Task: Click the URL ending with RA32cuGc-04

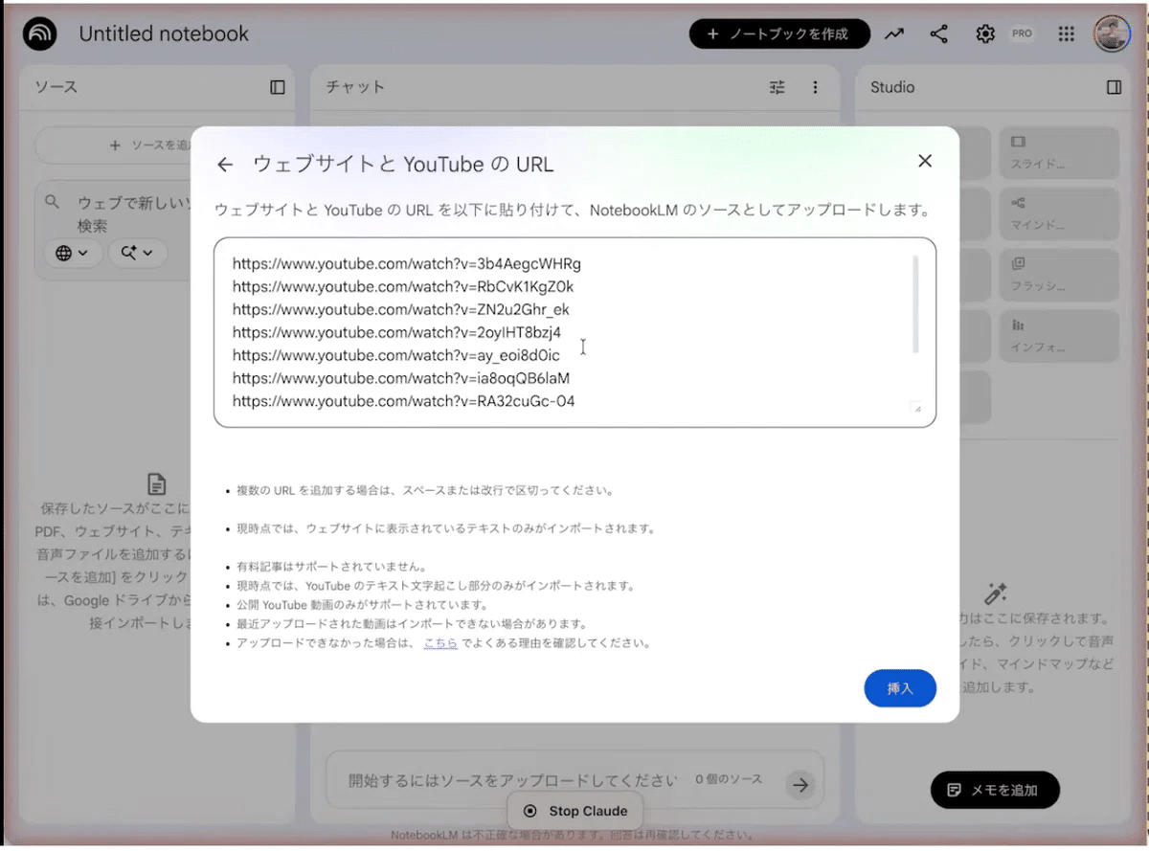Action: [404, 401]
